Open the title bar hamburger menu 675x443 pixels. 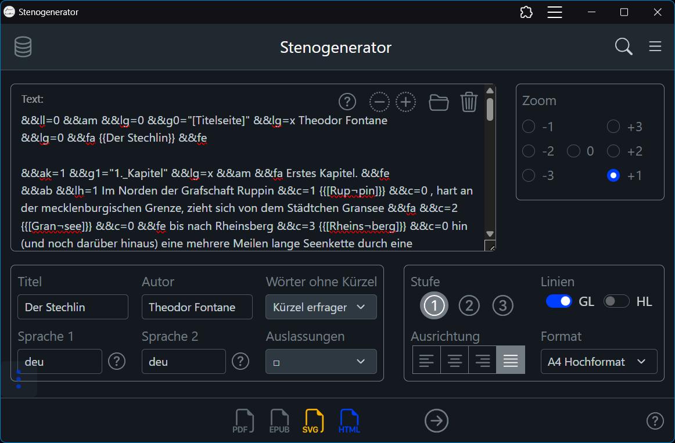click(x=555, y=12)
